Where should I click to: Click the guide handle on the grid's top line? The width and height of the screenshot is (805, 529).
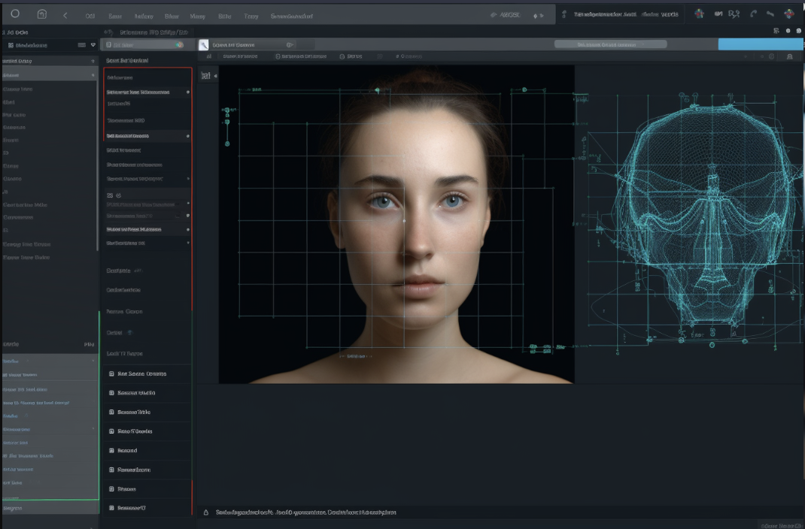377,90
